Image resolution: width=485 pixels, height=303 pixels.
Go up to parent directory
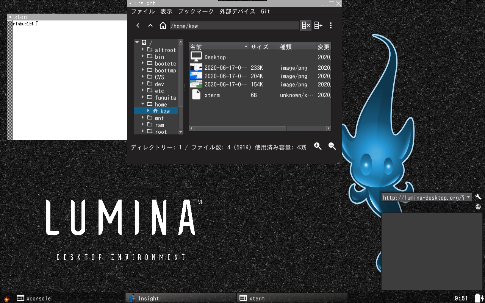click(150, 25)
